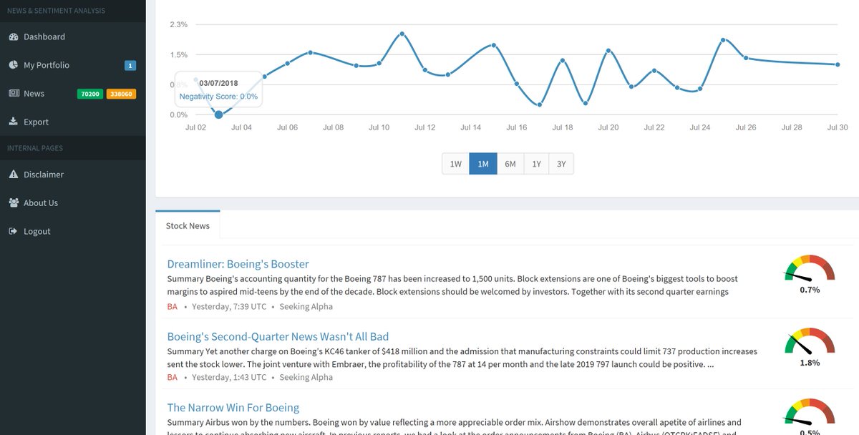Click the highlighted Jul 03 data point
The image size is (859, 435).
[218, 114]
